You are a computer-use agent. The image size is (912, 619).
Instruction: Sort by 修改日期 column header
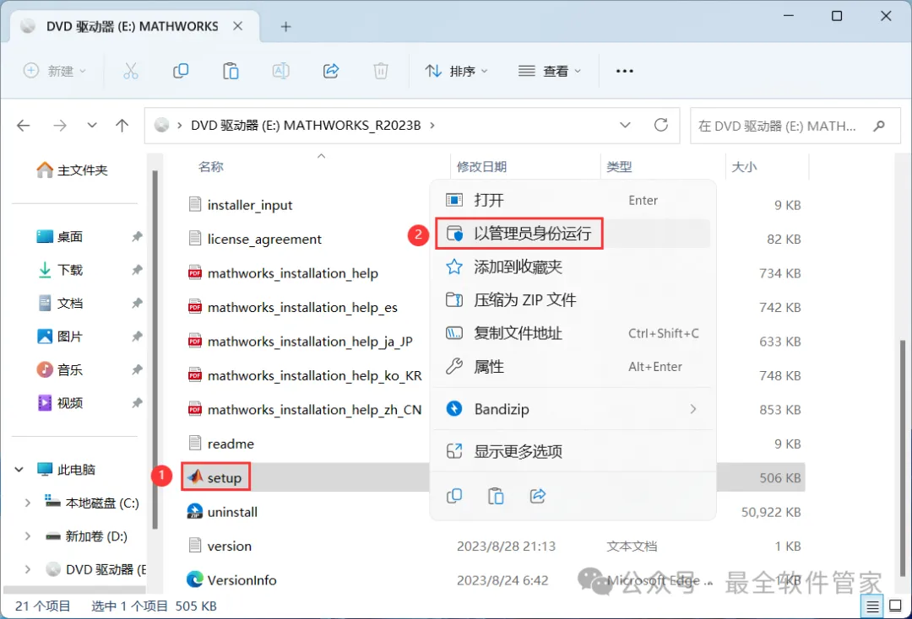[x=481, y=167]
